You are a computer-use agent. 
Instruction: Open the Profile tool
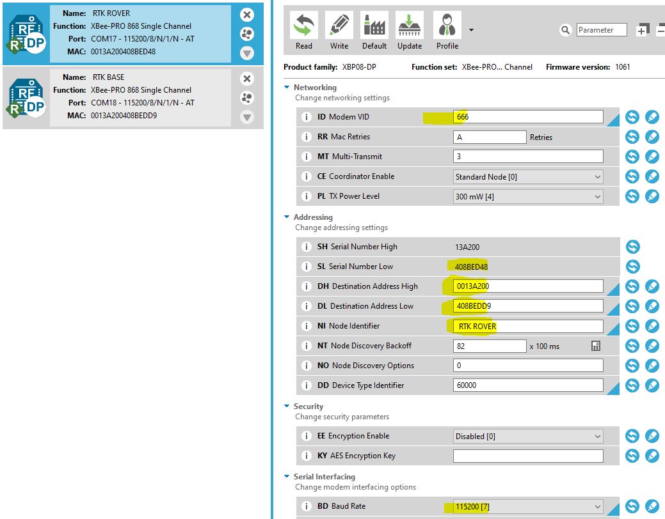point(447,31)
